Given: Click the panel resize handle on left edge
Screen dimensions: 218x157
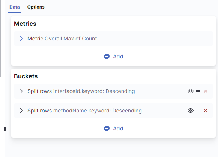Looking at the screenshot, I should pos(5,129).
